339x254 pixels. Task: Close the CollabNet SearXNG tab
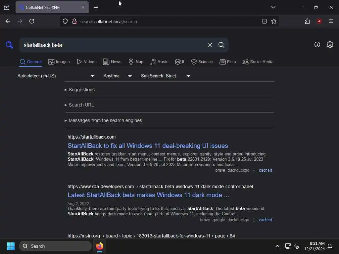(83, 7)
